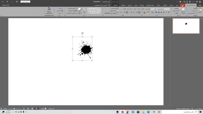The height and width of the screenshot is (114, 203).
Task: Open the Arrange objects menu
Action: pos(84,10)
